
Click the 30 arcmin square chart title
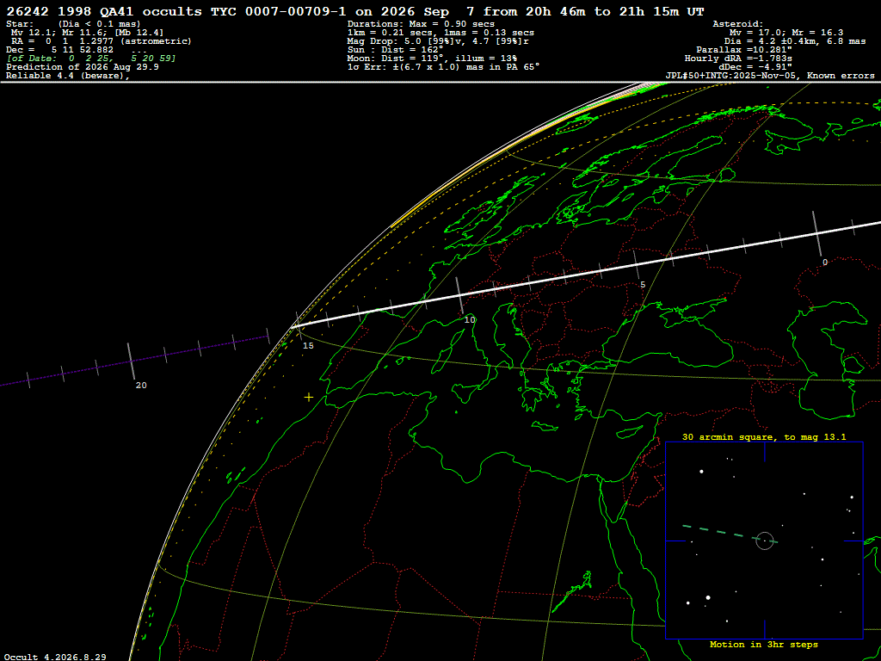[x=764, y=436]
